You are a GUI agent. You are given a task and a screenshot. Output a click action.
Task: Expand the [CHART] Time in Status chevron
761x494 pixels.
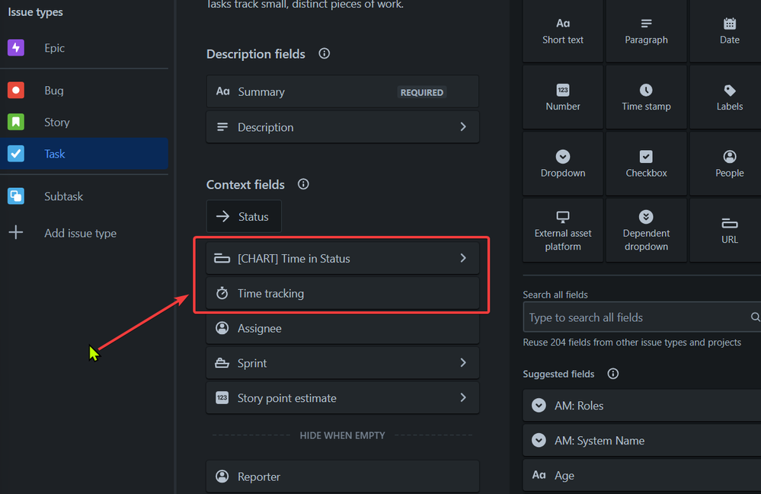coord(463,258)
